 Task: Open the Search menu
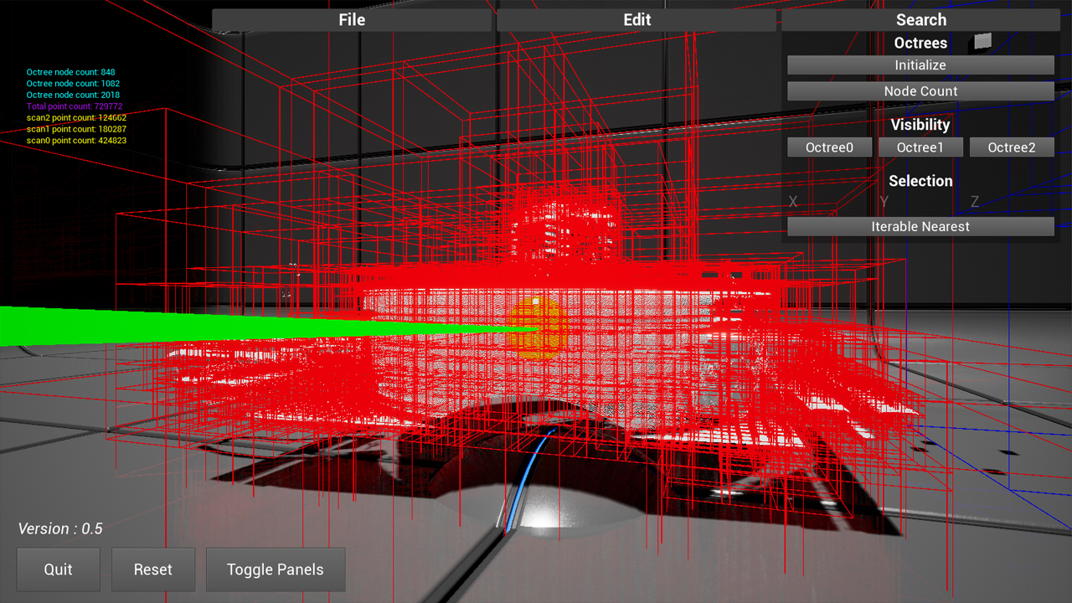920,20
